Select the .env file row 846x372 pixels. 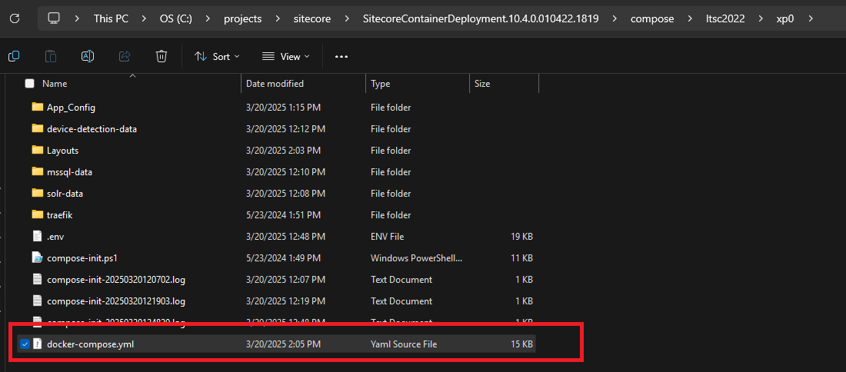[x=55, y=237]
